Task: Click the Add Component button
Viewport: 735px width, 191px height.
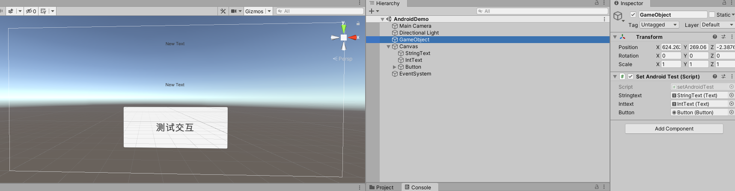Action: tap(674, 129)
